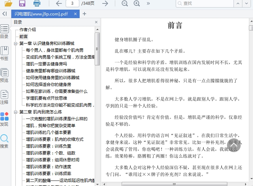Open 变成肌肉男是个系统工程 entry

coord(60,57)
